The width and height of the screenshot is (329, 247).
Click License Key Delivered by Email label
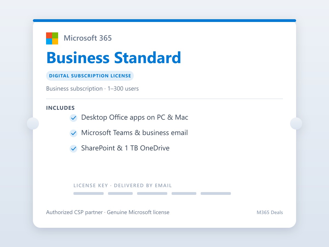[x=123, y=186]
